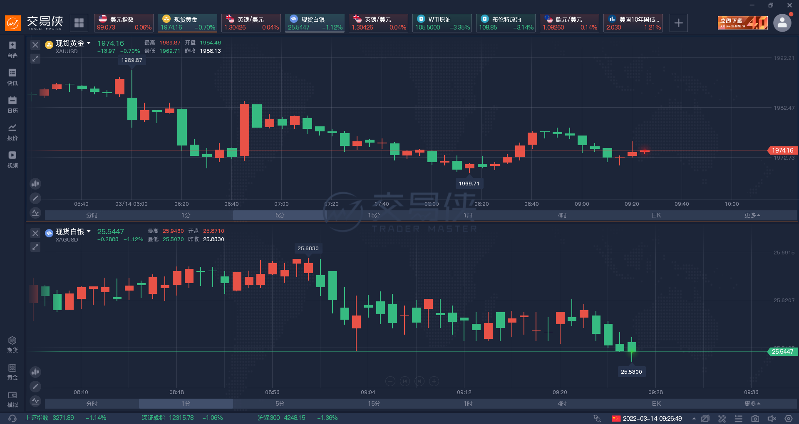Expand the 现货黄金 chart to fullscreen
The height and width of the screenshot is (424, 799).
[x=35, y=59]
